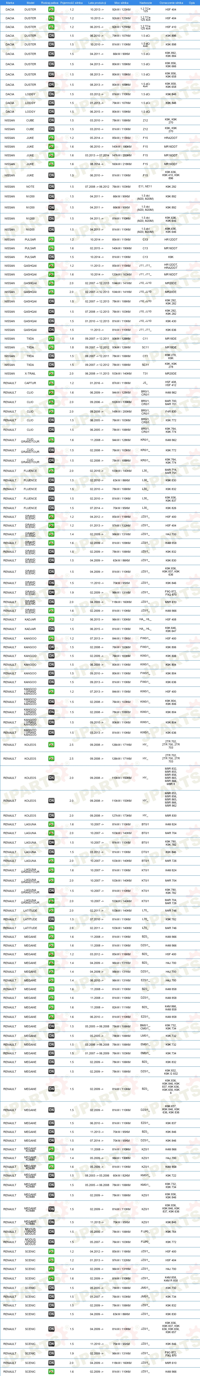This screenshot has height=1376, width=200.
Task: Click the PB icon in JUKE 160kW / 218KM row
Action: coord(51,164)
